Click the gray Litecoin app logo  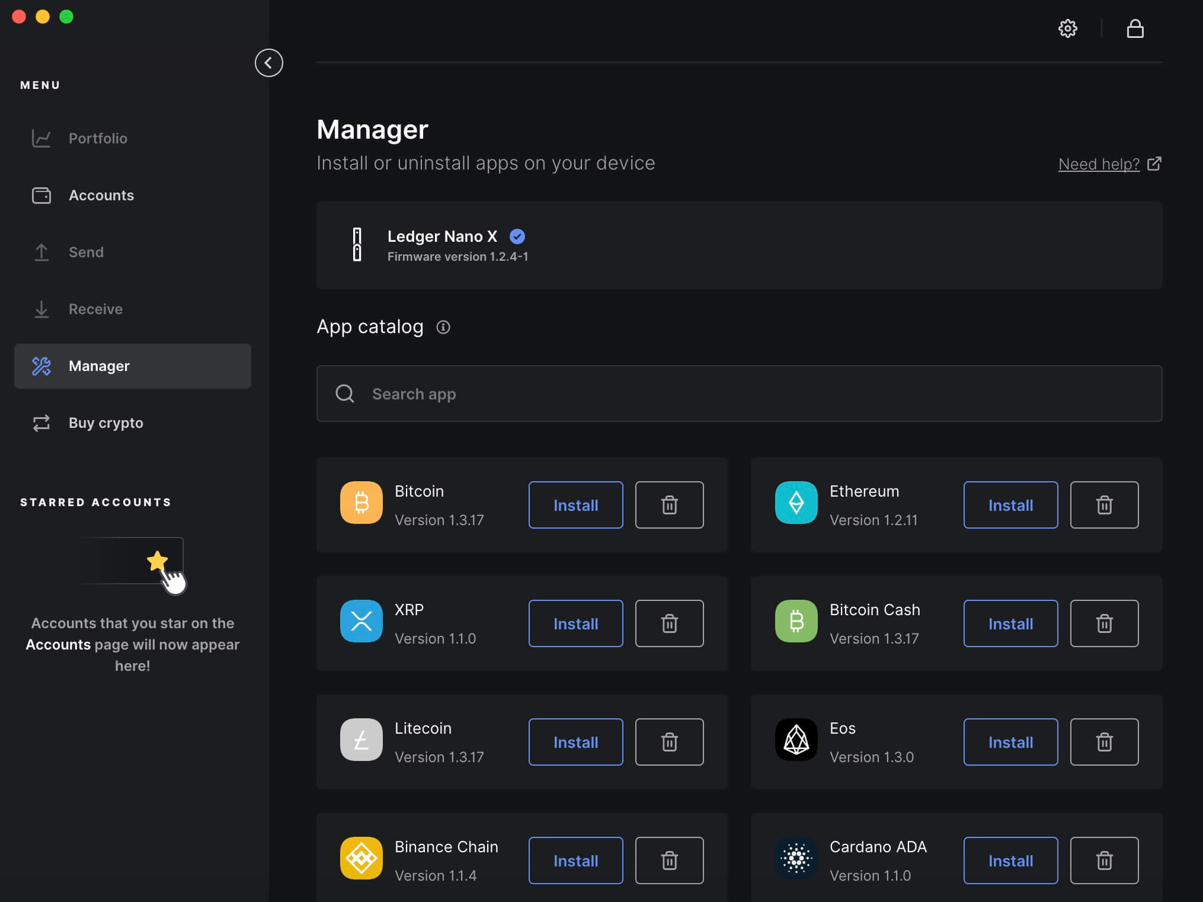(x=361, y=740)
